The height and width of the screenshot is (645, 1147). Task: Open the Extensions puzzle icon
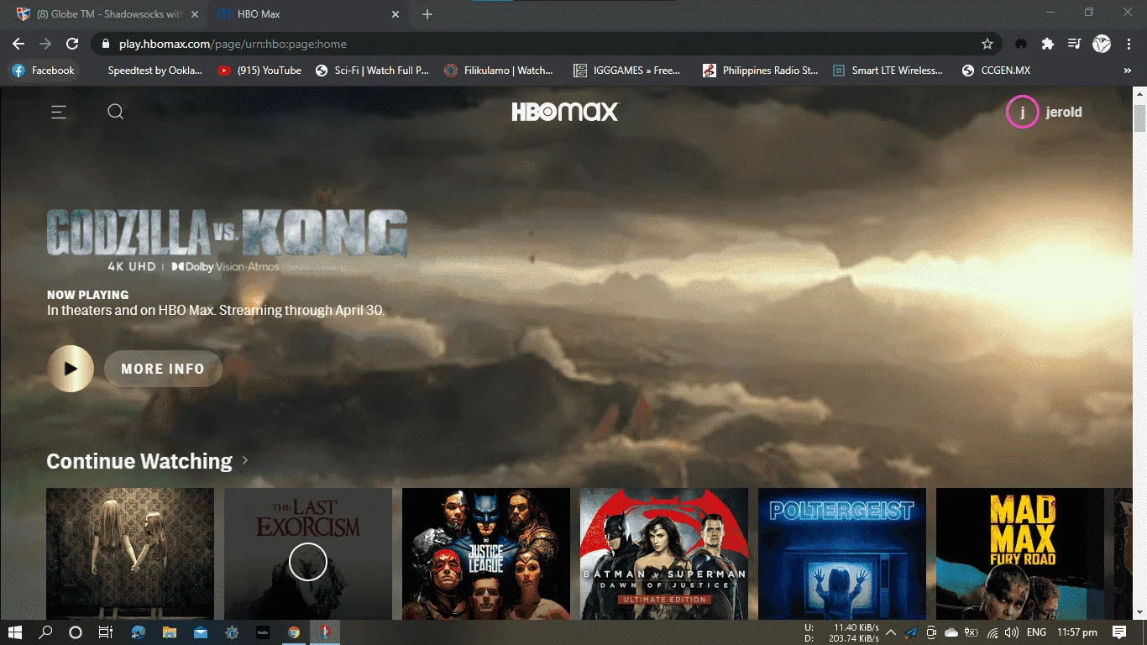click(1048, 44)
